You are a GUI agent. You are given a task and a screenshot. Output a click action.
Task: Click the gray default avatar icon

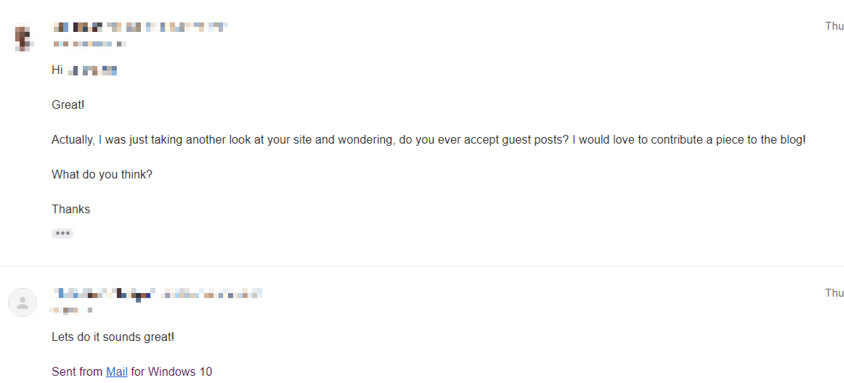(23, 302)
